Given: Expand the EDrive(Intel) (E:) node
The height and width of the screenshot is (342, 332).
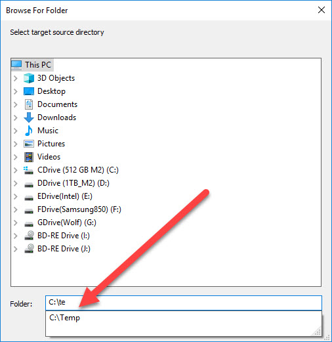Looking at the screenshot, I should click(x=16, y=196).
